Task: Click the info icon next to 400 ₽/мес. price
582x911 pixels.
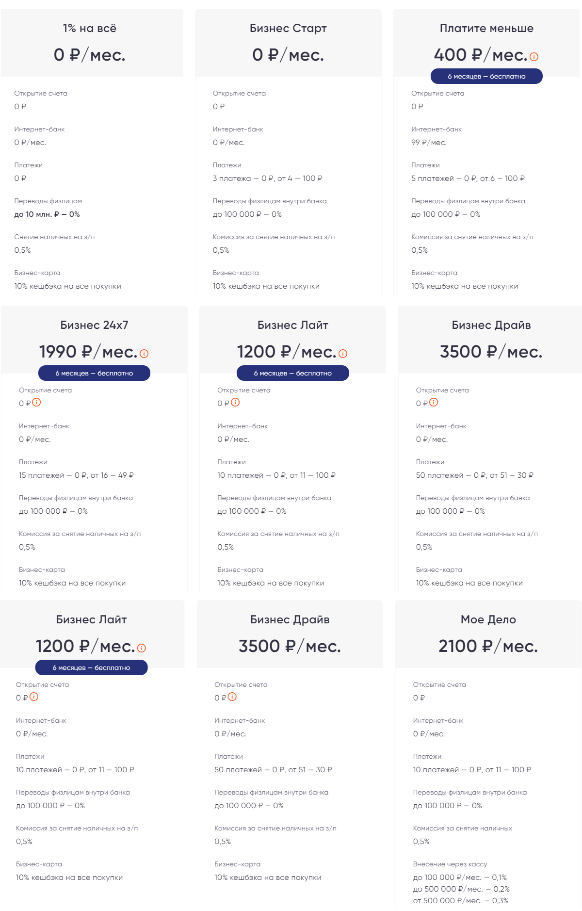Action: click(534, 57)
